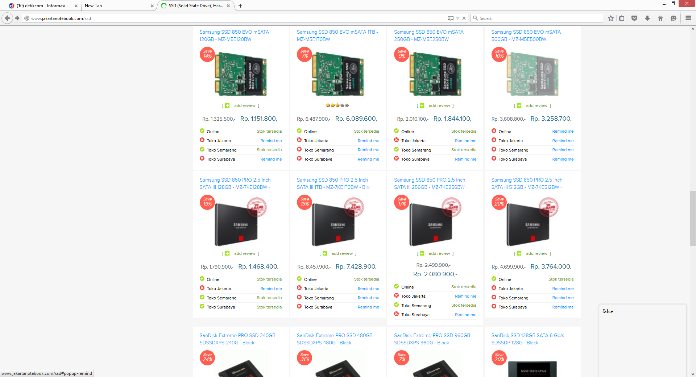Viewport: 696px width, 377px height.
Task: Remind me for Toko Semarang, 850 EVO 1TB
Action: click(x=368, y=150)
